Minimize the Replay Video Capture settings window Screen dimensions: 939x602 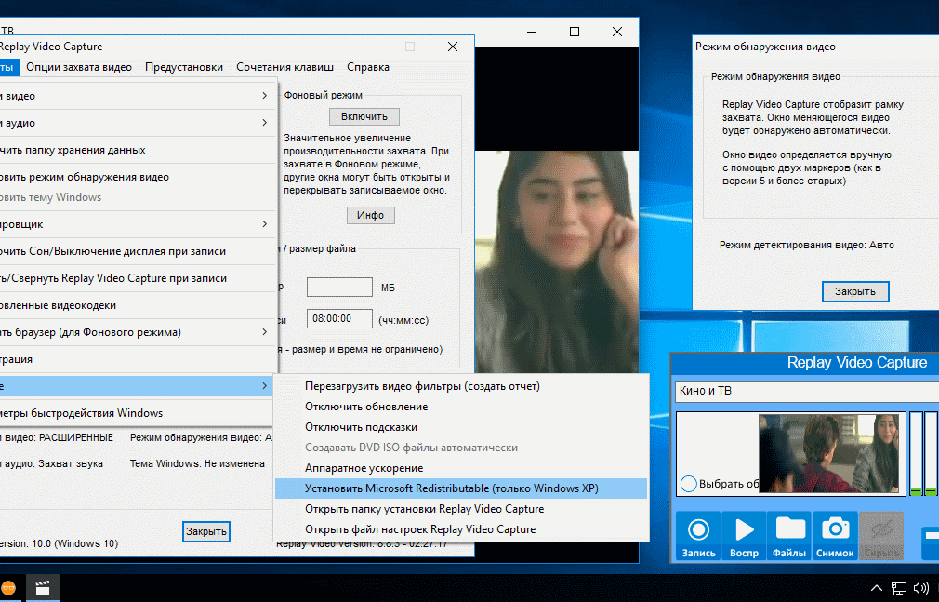pyautogui.click(x=368, y=47)
